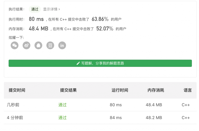This screenshot has height=131, width=199.
Task: Share result via WeChat icon
Action: click(x=15, y=45)
